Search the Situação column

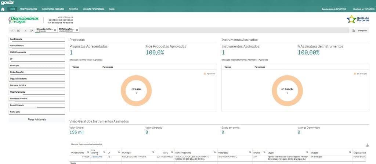click(350, 152)
